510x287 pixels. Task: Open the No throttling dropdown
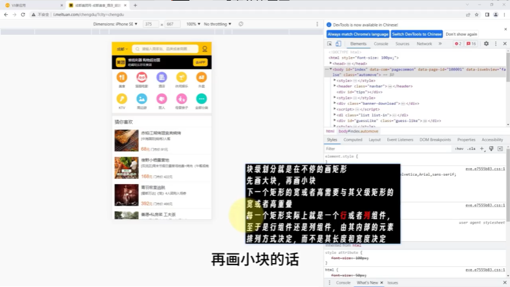(x=217, y=24)
